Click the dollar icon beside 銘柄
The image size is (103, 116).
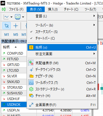pos(31,47)
